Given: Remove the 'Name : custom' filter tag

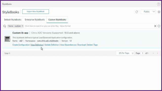Looking at the screenshot, I should point(22,26).
